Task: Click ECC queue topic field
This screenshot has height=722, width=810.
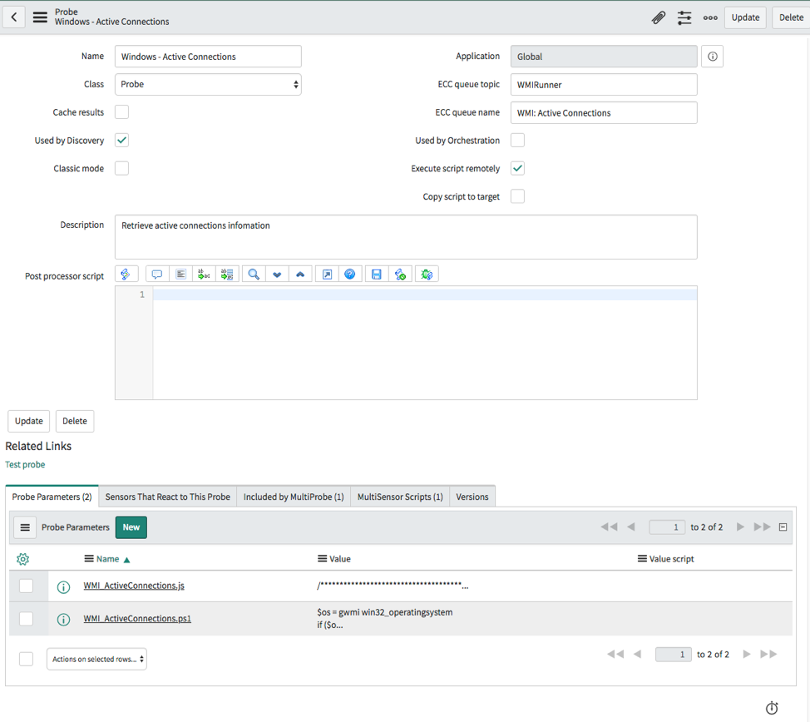Action: [x=604, y=84]
